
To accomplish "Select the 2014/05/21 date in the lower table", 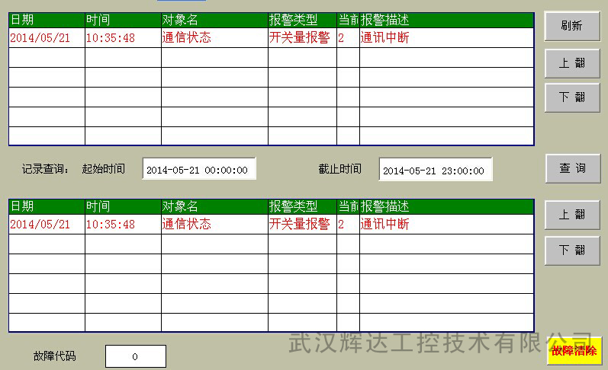I will click(40, 225).
